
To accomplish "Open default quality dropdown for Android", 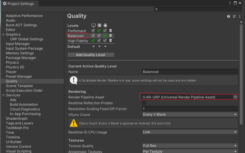I will [x=105, y=46].
